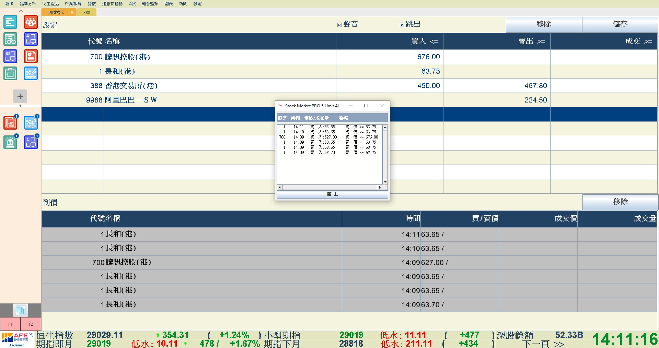The image size is (659, 348).
Task: Open the blue 4-screen layout icon
Action: point(31,39)
